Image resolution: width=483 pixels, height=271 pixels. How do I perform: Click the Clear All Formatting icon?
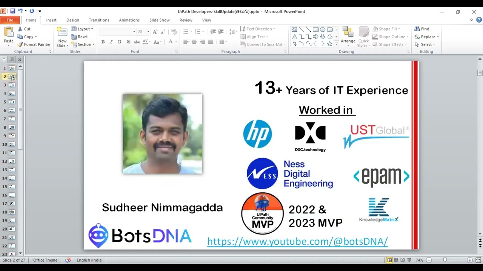coord(174,32)
